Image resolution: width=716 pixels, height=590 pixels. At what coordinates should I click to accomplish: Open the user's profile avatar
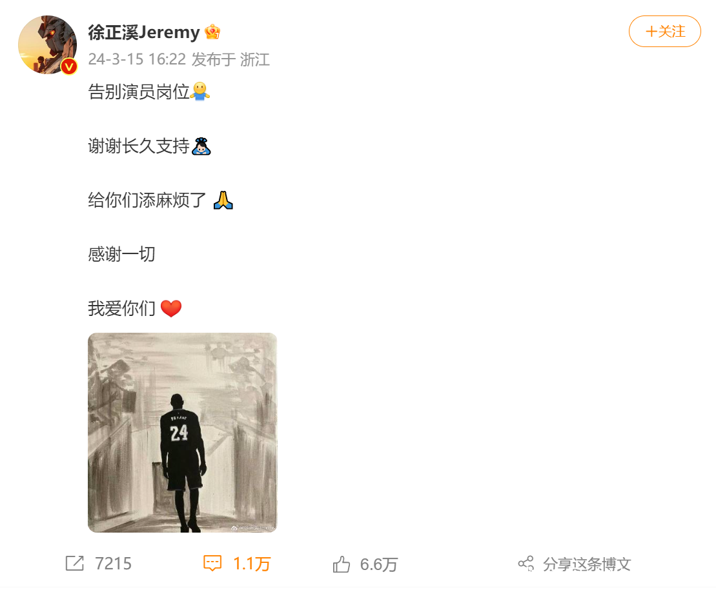[48, 44]
